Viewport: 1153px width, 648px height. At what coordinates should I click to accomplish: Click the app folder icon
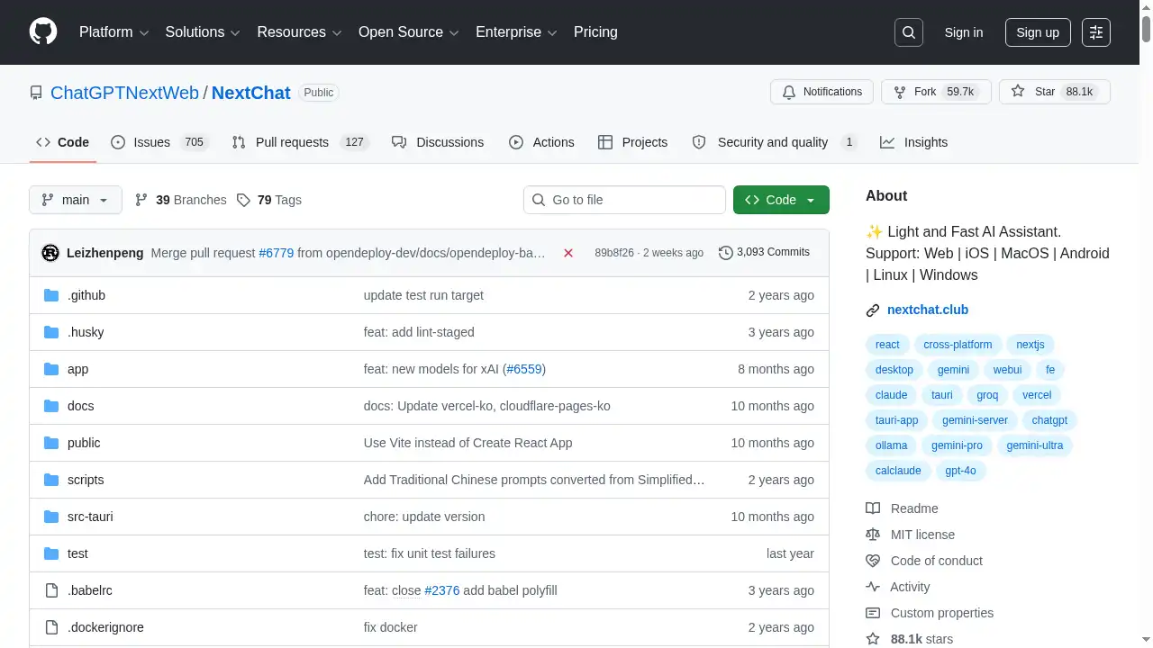[x=51, y=369]
